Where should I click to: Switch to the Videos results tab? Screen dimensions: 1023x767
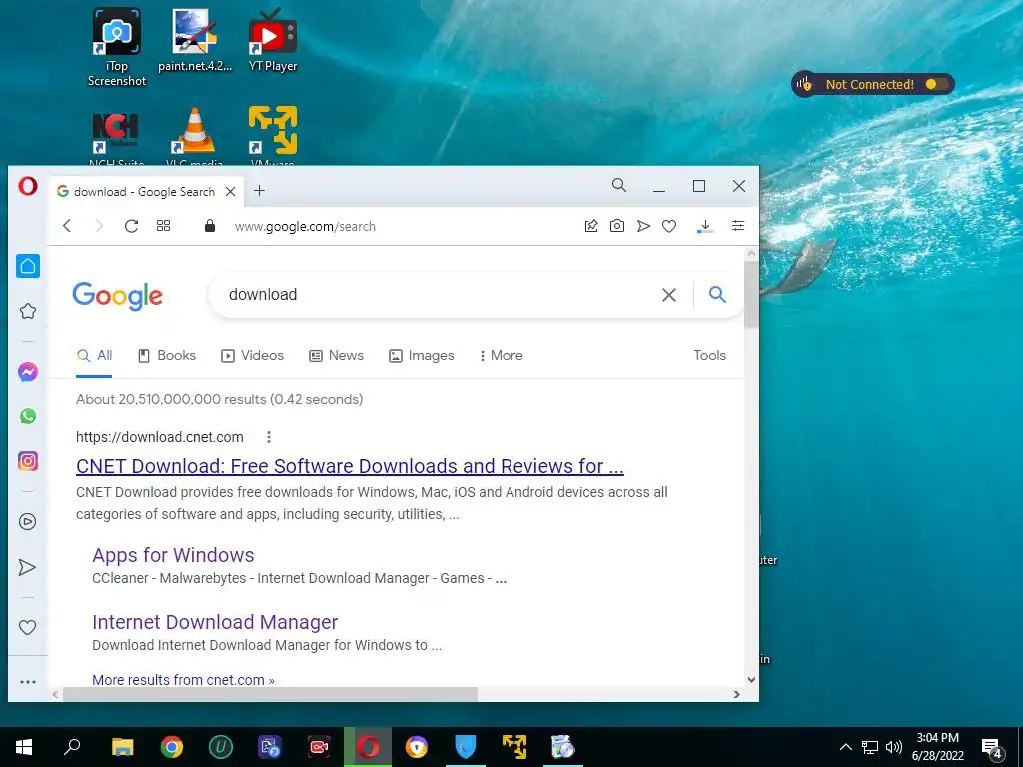click(252, 355)
